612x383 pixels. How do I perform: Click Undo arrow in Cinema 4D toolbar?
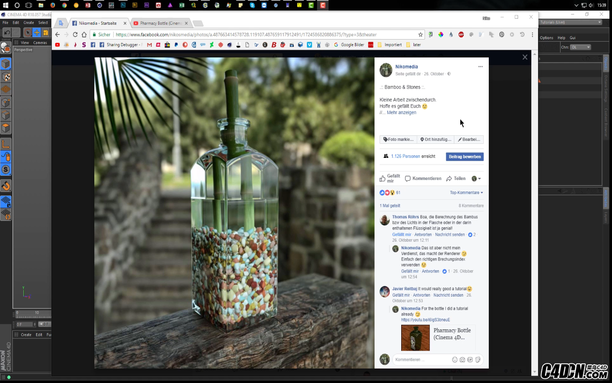(x=7, y=32)
